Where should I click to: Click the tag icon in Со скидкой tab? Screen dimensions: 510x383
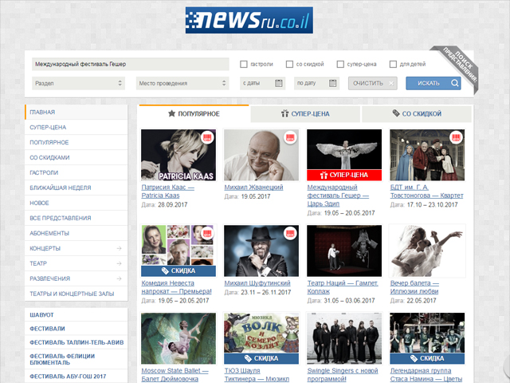click(396, 113)
